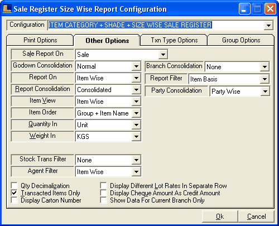Click the Sale Report On label
This screenshot has height=226, width=279.
click(x=43, y=54)
